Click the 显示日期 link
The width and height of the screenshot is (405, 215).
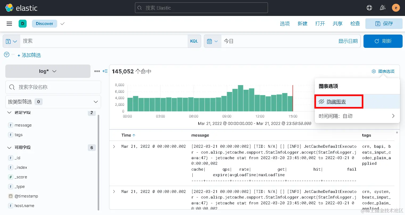pyautogui.click(x=348, y=41)
